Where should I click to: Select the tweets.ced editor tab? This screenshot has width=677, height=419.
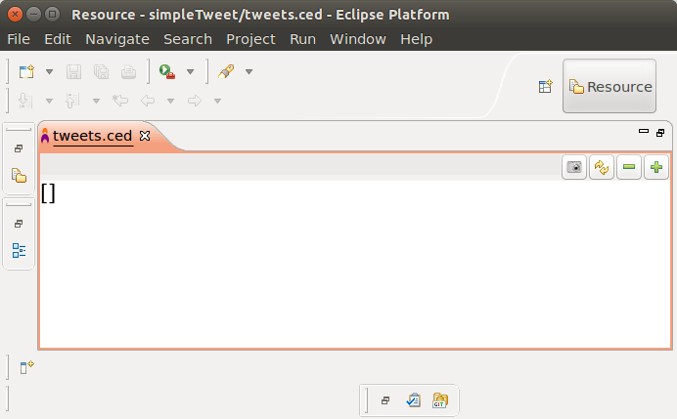click(x=92, y=136)
